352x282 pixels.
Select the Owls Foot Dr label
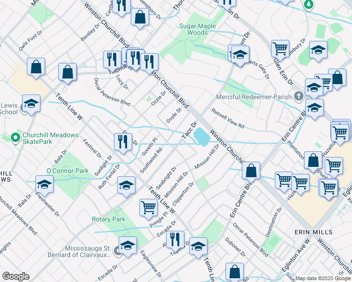pos(30,41)
